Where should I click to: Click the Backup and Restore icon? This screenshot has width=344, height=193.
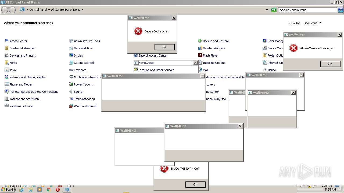pos(200,41)
